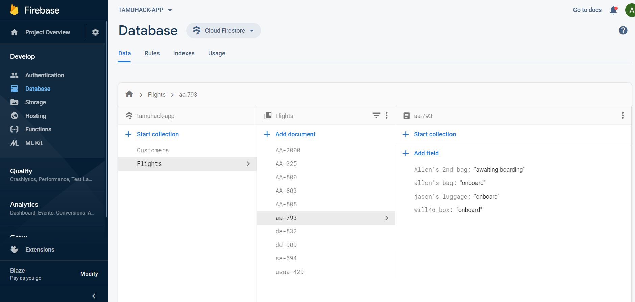This screenshot has height=302, width=635.
Task: Select document AA-2000
Action: [x=326, y=150]
